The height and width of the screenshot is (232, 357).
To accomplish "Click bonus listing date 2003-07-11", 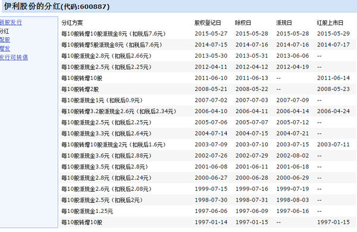I will coord(333,145).
